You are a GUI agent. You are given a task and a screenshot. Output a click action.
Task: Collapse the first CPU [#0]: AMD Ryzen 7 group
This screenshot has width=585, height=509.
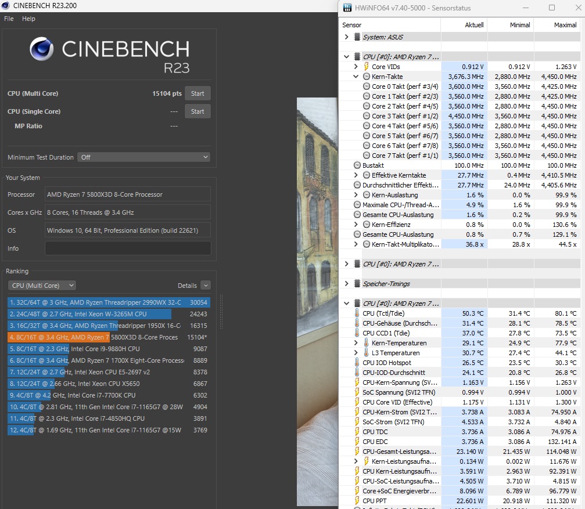(x=347, y=57)
